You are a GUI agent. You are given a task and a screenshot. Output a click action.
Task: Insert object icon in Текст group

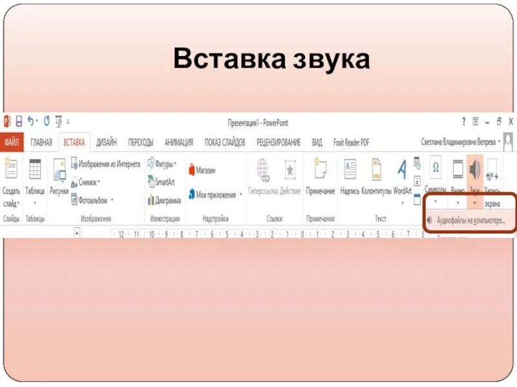click(x=417, y=199)
